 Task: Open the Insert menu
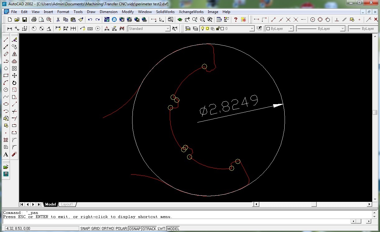tap(48, 12)
